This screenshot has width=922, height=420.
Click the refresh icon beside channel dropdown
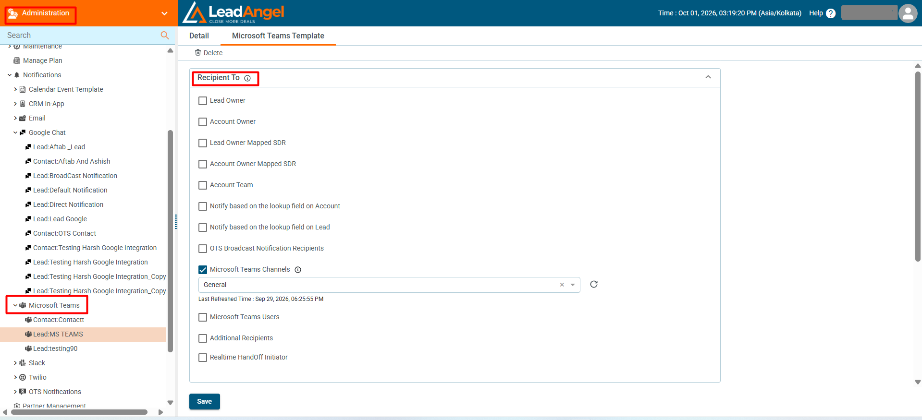point(594,284)
